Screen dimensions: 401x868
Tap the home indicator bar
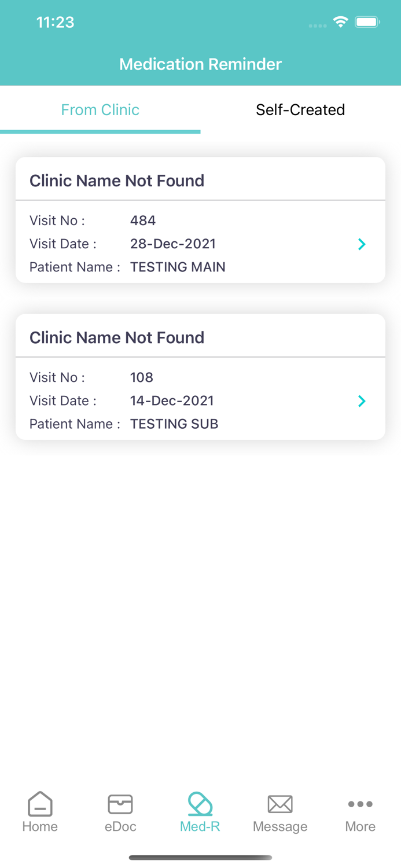pyautogui.click(x=200, y=858)
